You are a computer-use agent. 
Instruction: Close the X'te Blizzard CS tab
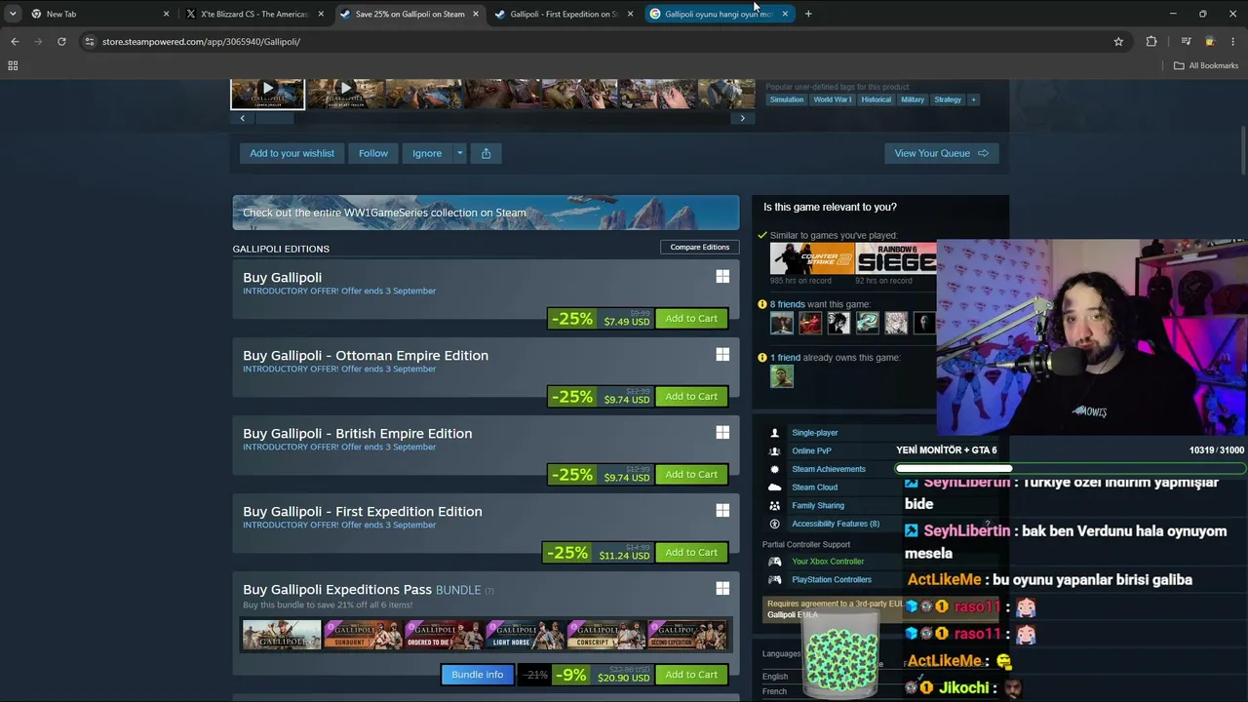point(321,14)
